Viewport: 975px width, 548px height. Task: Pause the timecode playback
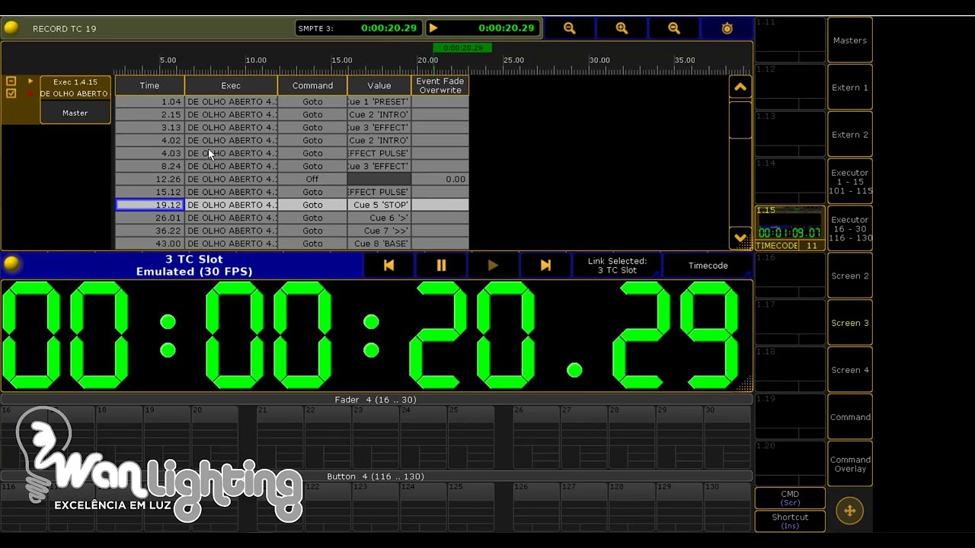coord(441,266)
